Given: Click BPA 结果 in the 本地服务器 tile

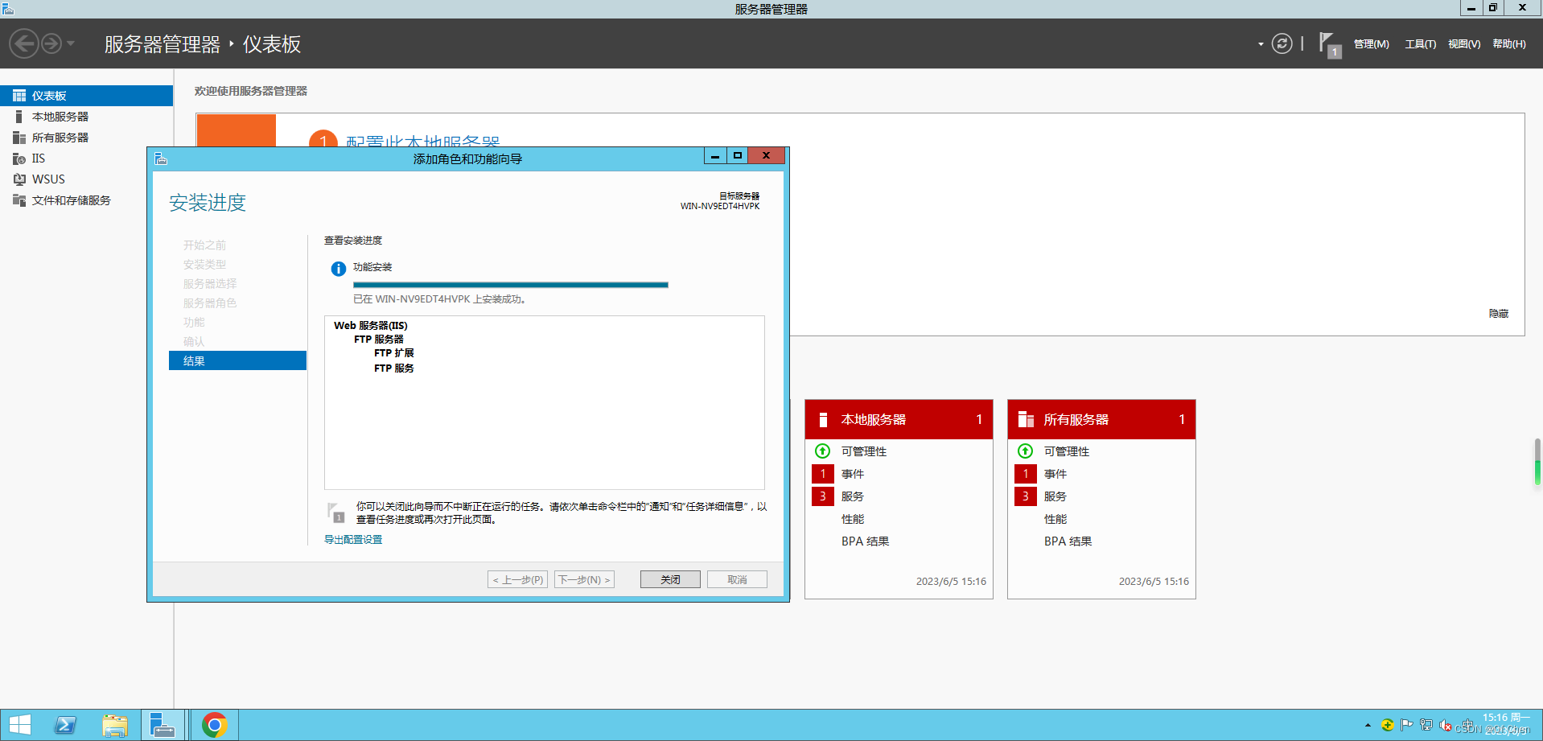Looking at the screenshot, I should click(866, 541).
